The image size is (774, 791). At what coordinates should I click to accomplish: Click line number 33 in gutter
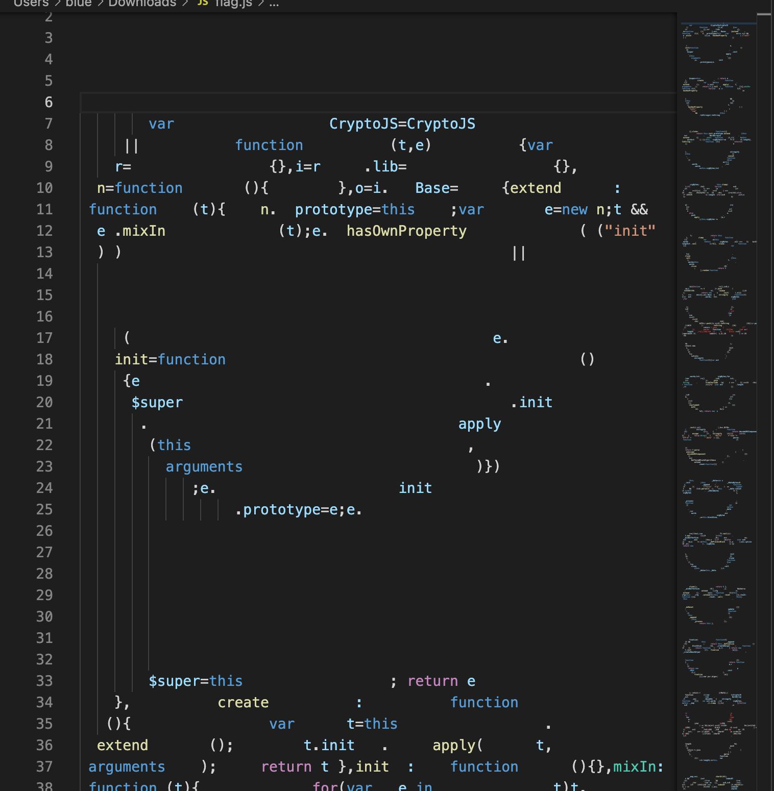(44, 681)
